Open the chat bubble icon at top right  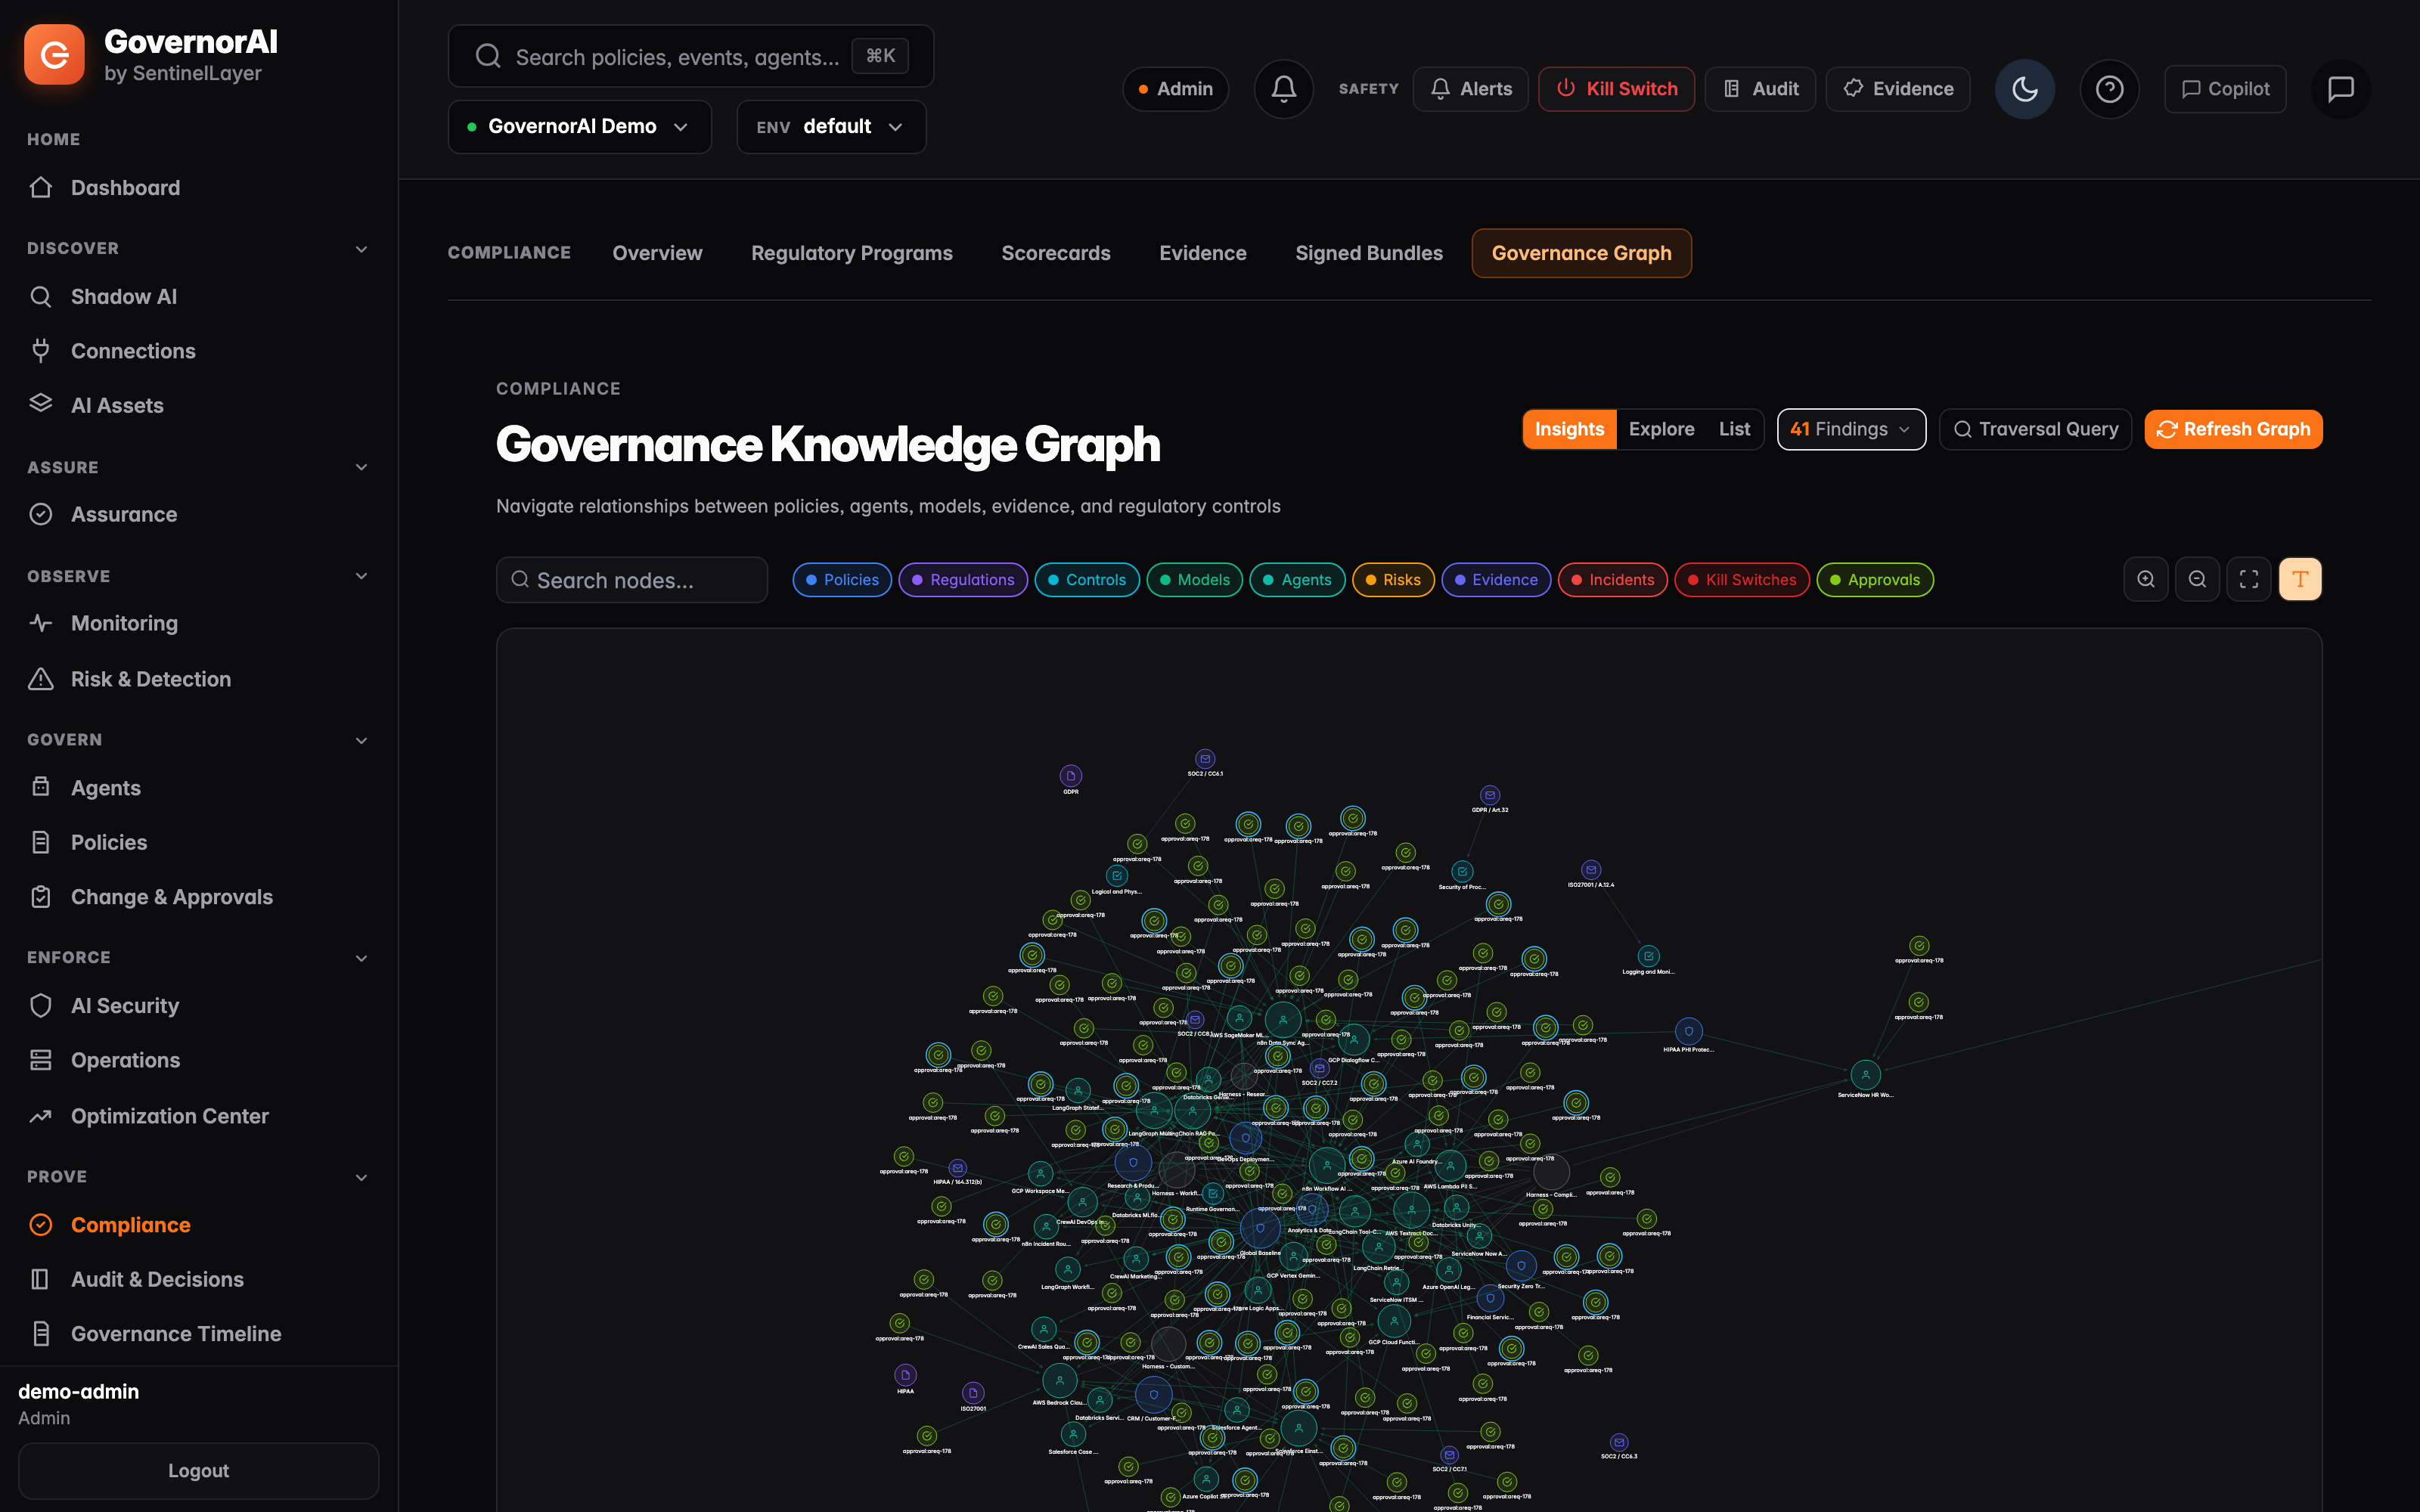click(x=2341, y=89)
